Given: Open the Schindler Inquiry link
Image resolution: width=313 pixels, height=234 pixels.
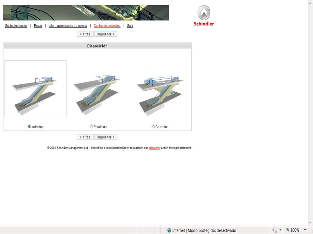Looking at the screenshot, I should 16,26.
